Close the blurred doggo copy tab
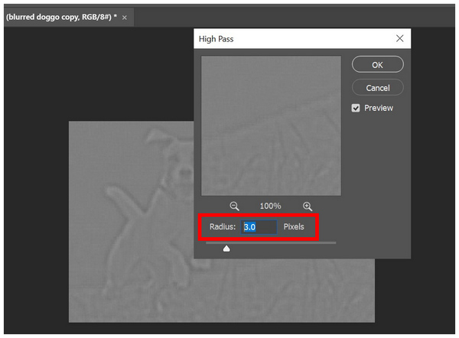The height and width of the screenshot is (338, 459). tap(125, 18)
